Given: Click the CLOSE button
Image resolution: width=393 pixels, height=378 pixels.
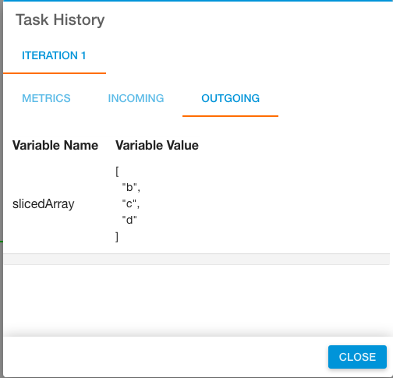Looking at the screenshot, I should (357, 357).
